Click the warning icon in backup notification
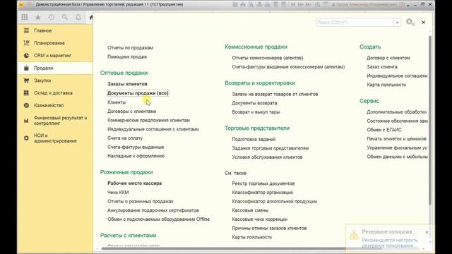Screen dimensions: 452x254 tap(354, 235)
